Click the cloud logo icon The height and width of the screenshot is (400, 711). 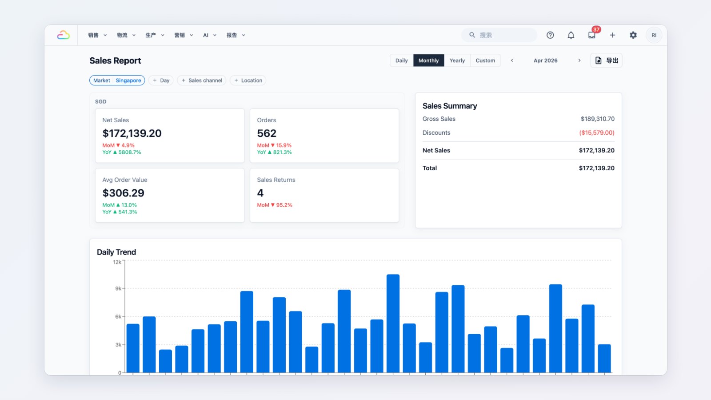coord(64,35)
